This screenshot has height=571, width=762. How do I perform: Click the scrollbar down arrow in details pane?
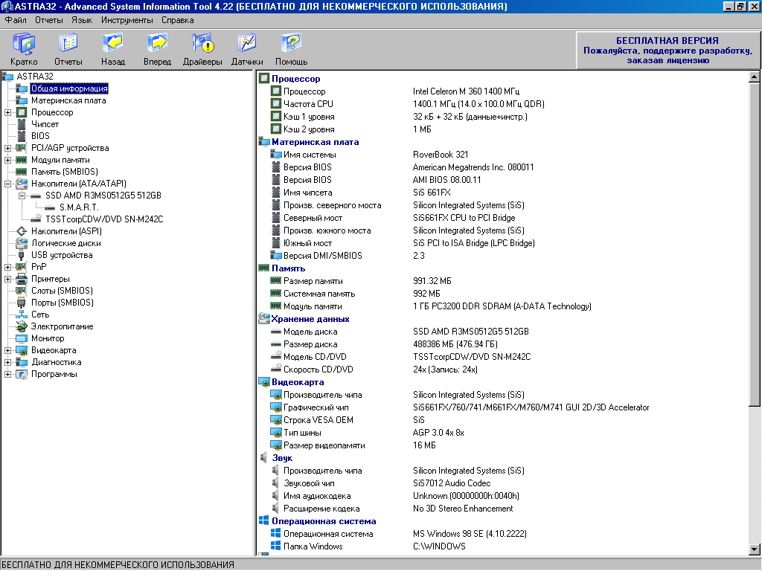click(754, 549)
